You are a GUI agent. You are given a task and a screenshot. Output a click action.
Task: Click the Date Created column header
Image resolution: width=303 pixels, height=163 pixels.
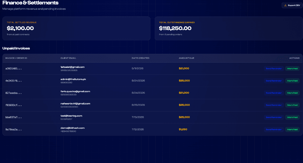[x=141, y=58]
